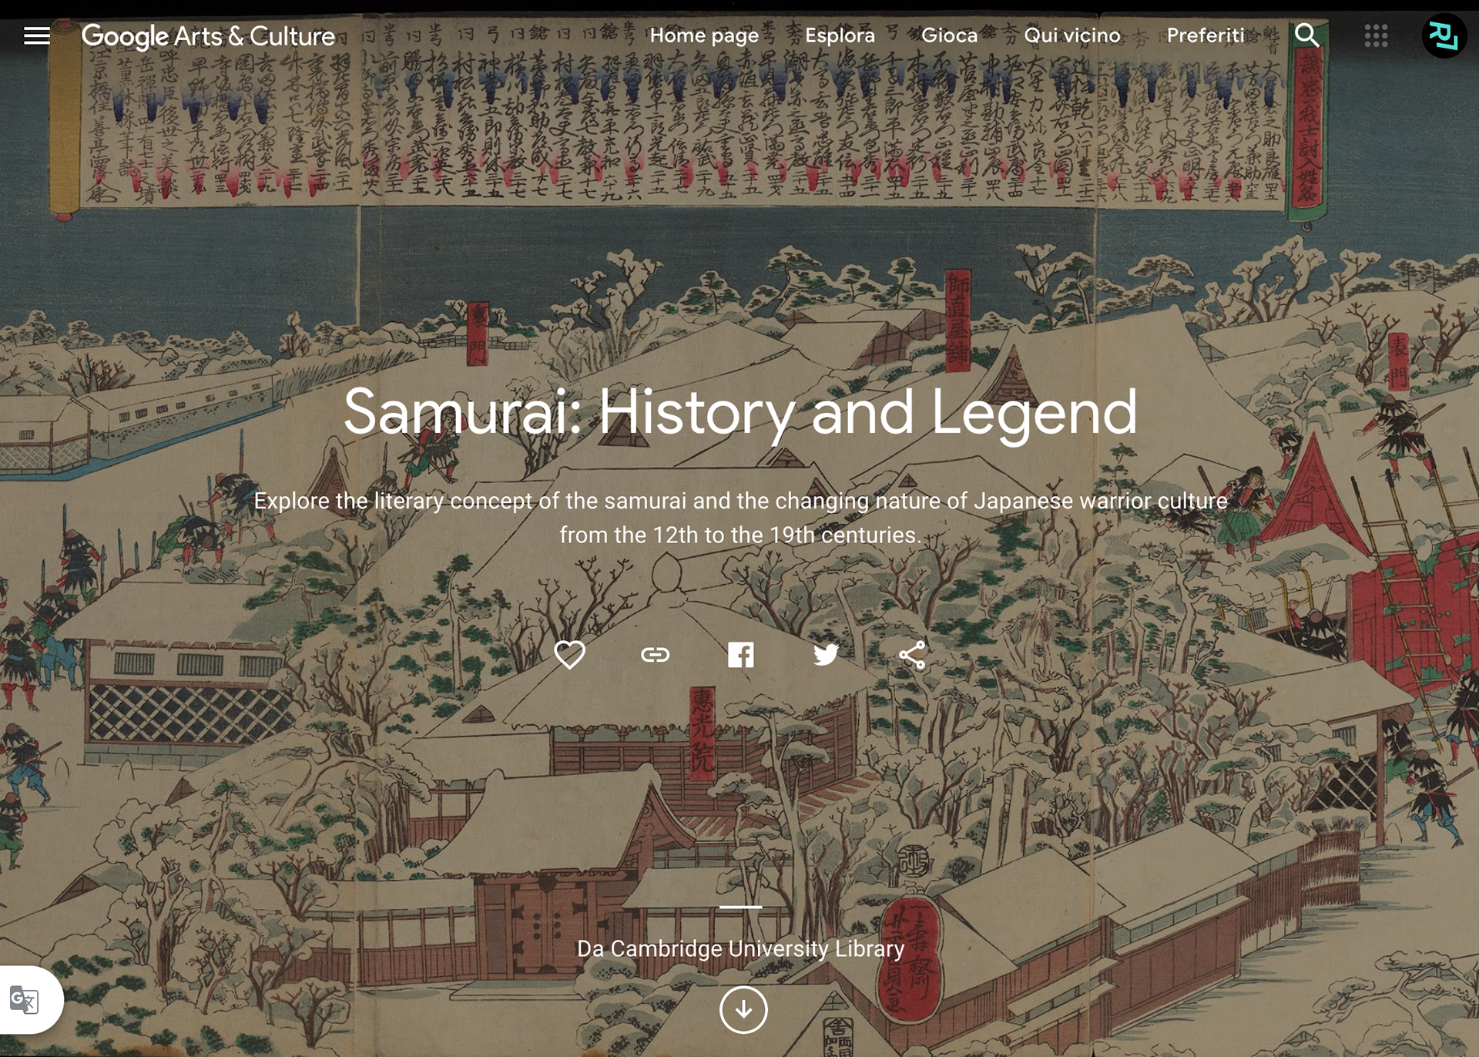Open the Qui vicino menu item

tap(1072, 35)
